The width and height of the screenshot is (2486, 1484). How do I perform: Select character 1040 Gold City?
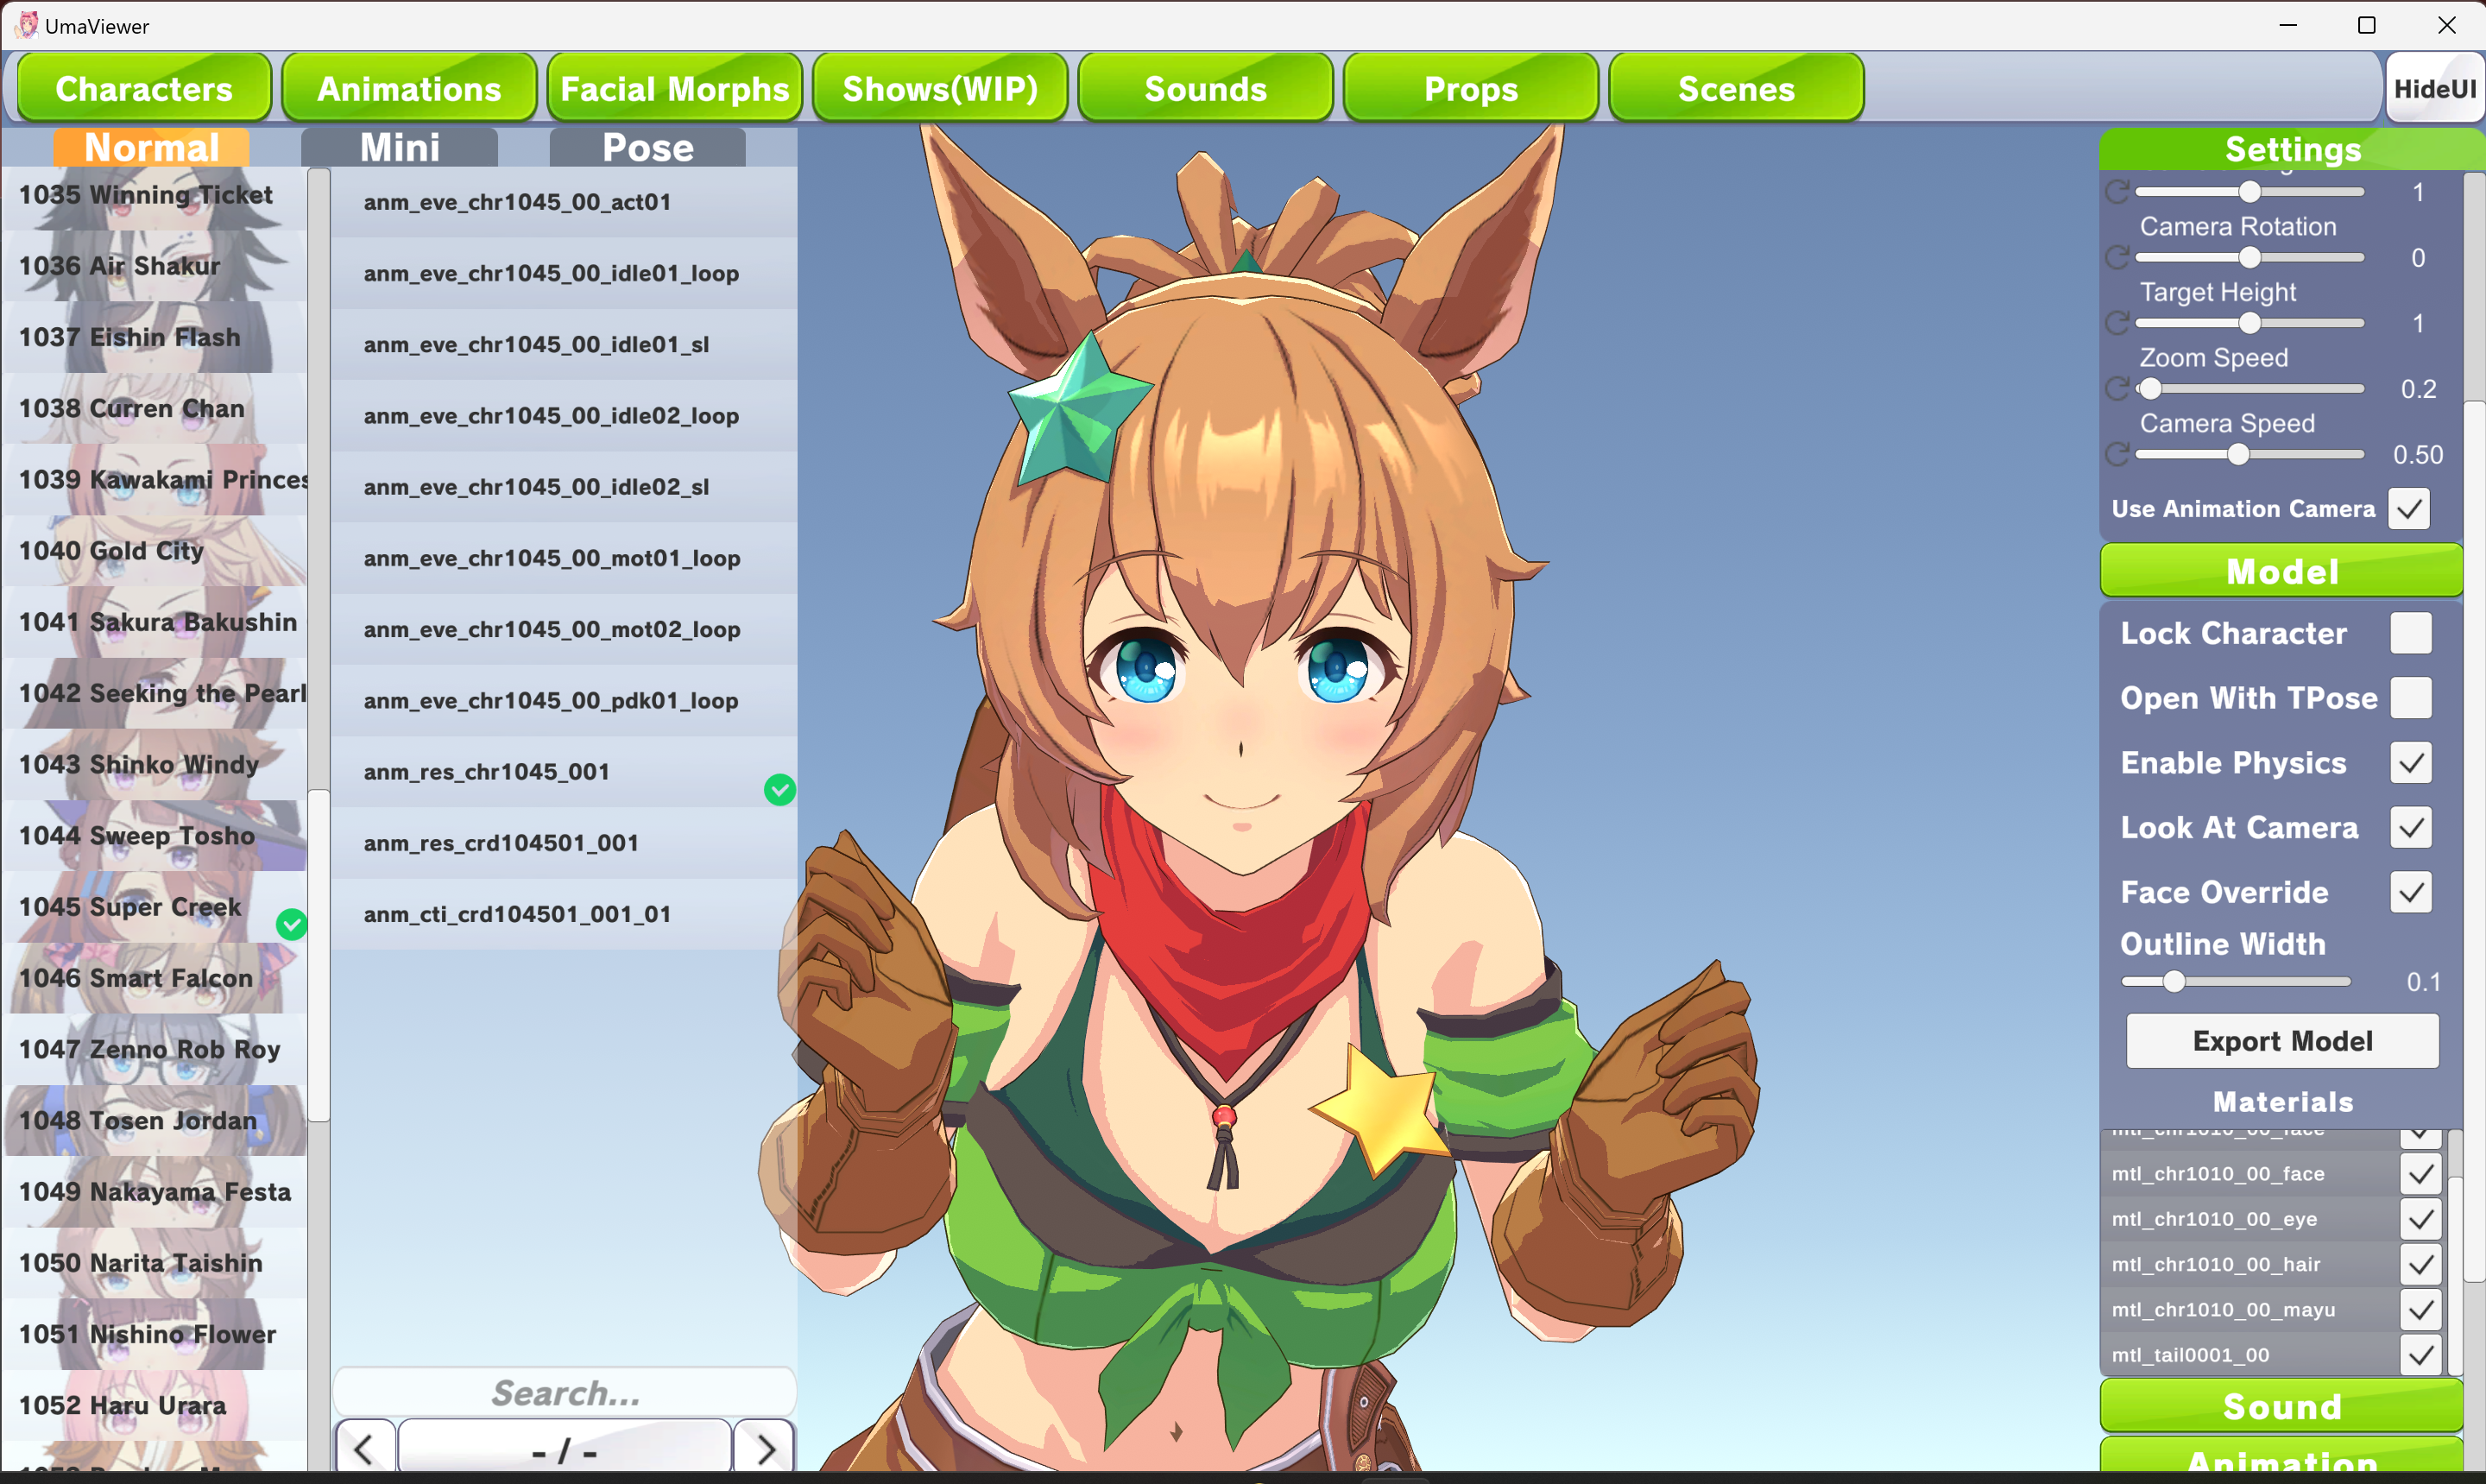tap(155, 551)
